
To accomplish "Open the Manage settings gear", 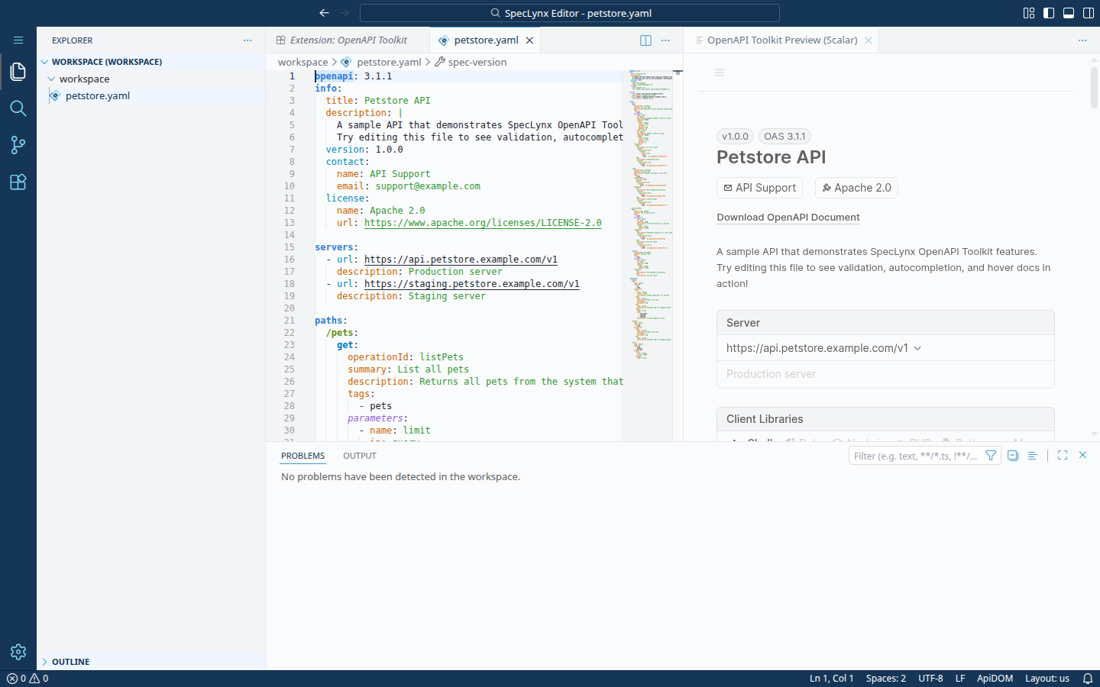I will [x=18, y=652].
